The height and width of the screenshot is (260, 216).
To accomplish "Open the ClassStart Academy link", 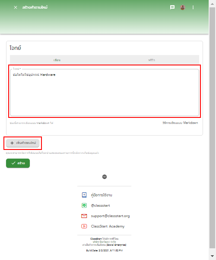I will (108, 226).
